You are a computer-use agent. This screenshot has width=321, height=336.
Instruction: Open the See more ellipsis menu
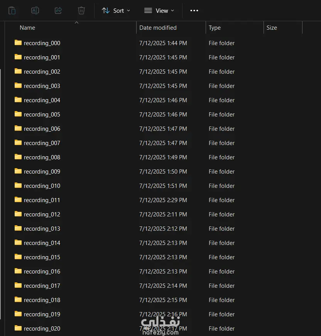tap(194, 10)
